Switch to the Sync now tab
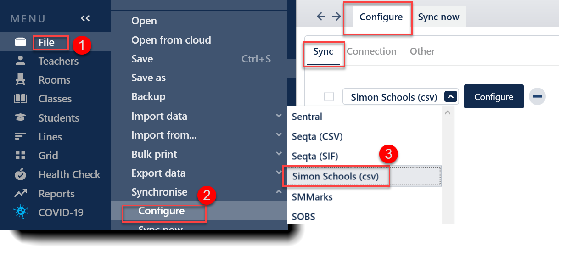Screen dimensions: 572x274 pyautogui.click(x=438, y=17)
